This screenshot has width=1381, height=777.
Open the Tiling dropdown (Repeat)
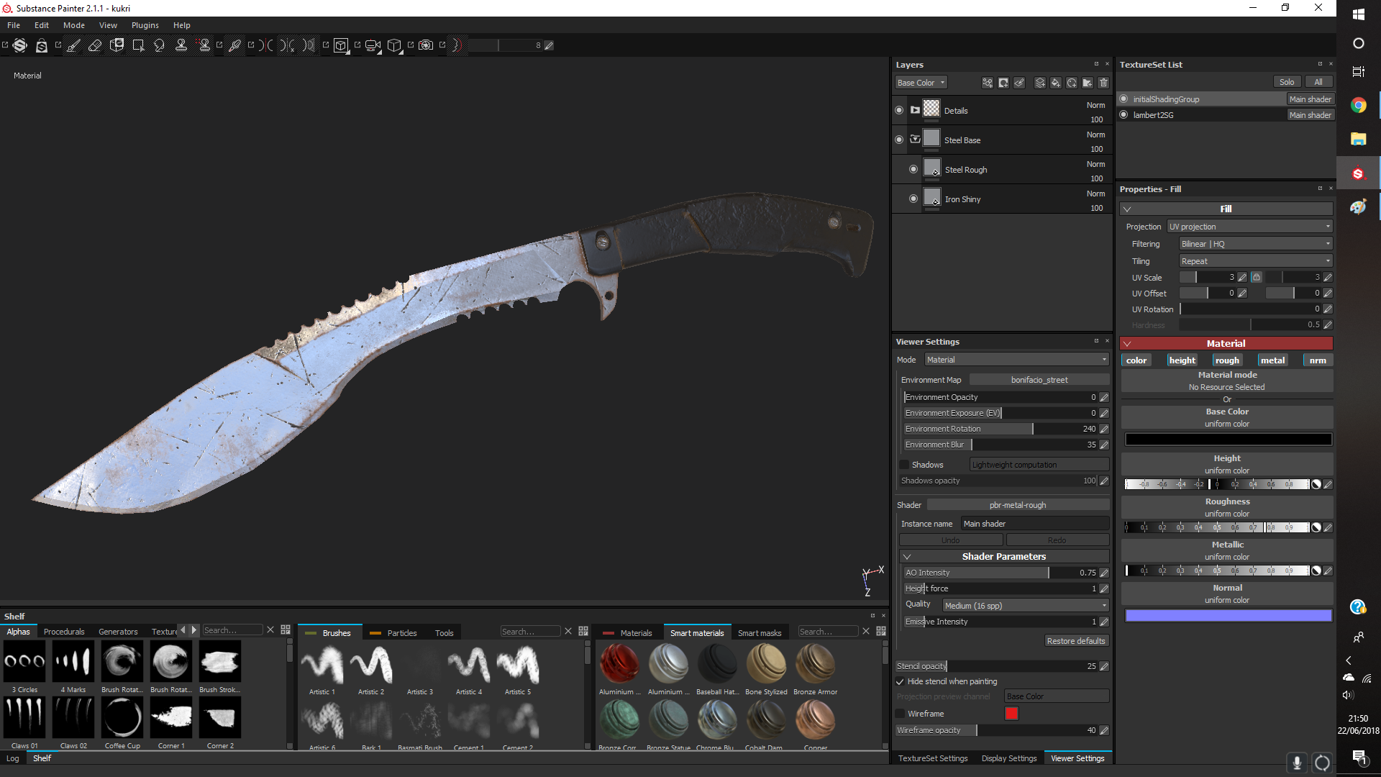point(1256,261)
